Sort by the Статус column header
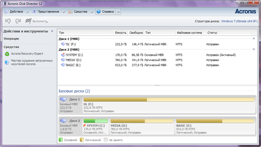Viewport: 261px width, 147px height. [x=229, y=33]
